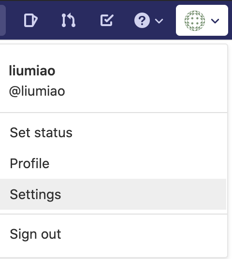Open the Profile menu entry
The height and width of the screenshot is (259, 232).
point(29,163)
